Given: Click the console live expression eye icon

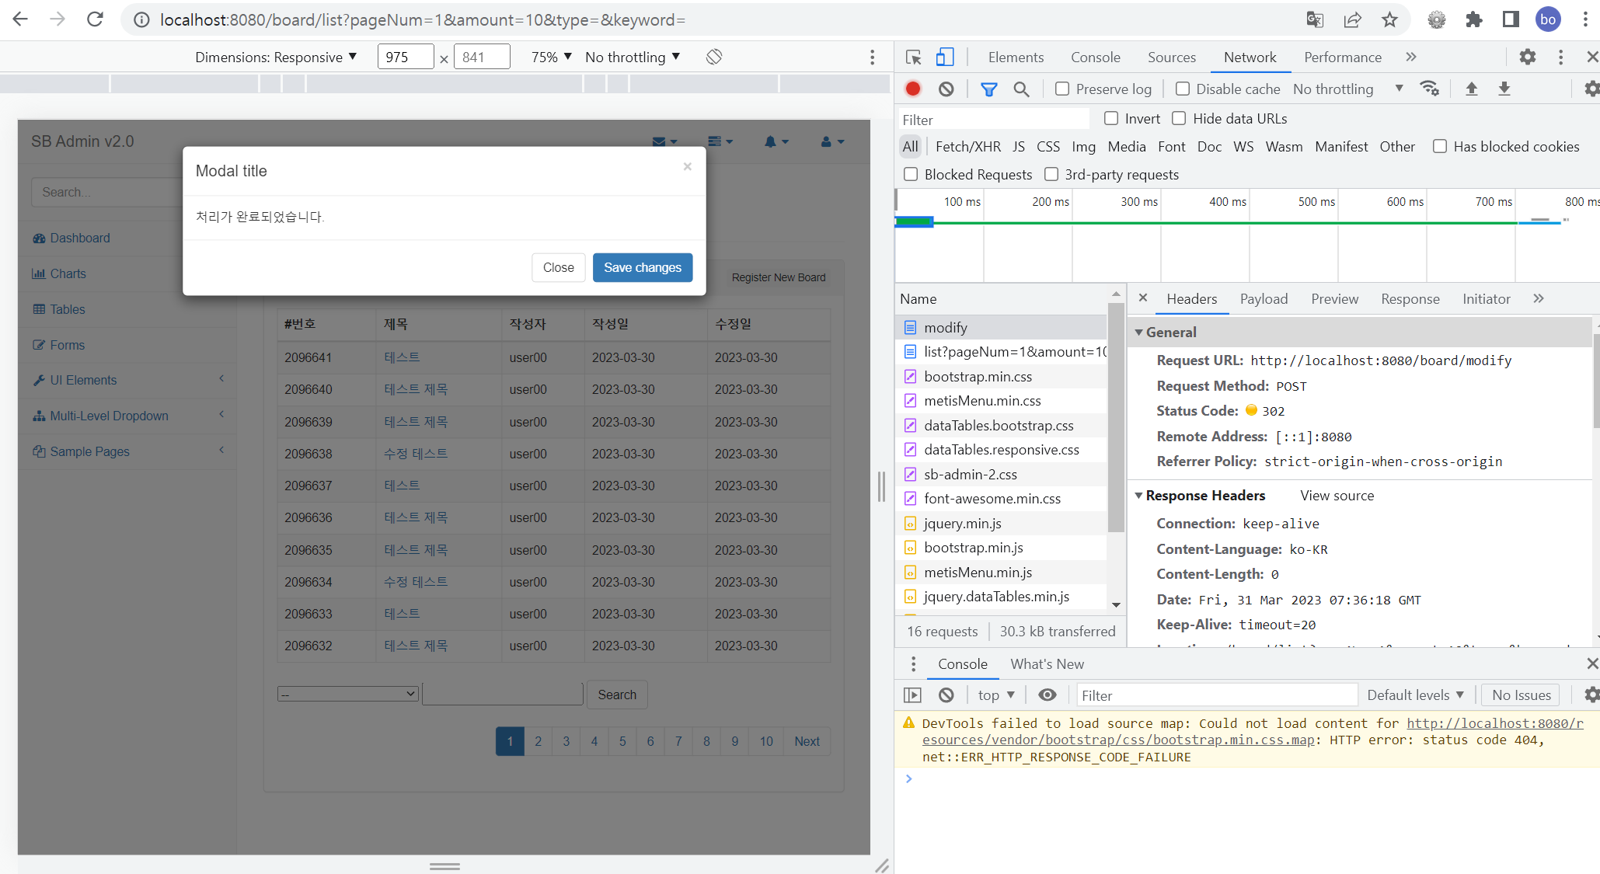Looking at the screenshot, I should coord(1047,695).
